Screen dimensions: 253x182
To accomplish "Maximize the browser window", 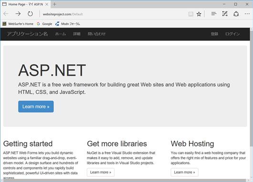I will [235, 4].
